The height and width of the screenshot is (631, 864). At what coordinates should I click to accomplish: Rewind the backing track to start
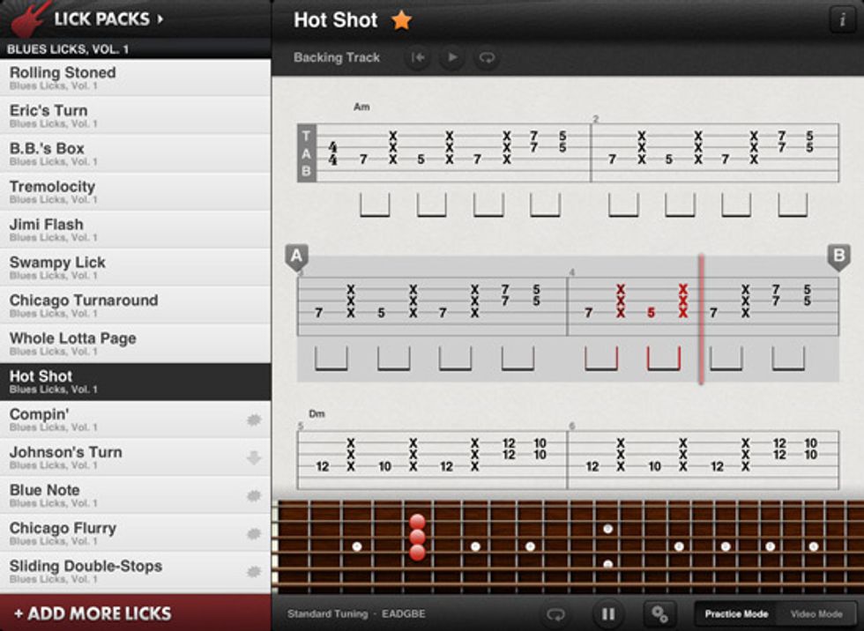tap(419, 58)
